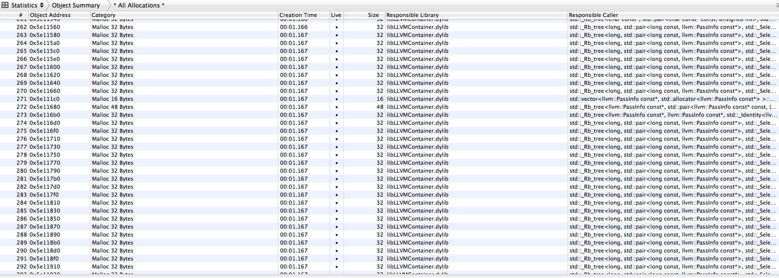Click libLLVMContainer.dylib in row 271
779x278 pixels.
476,99
